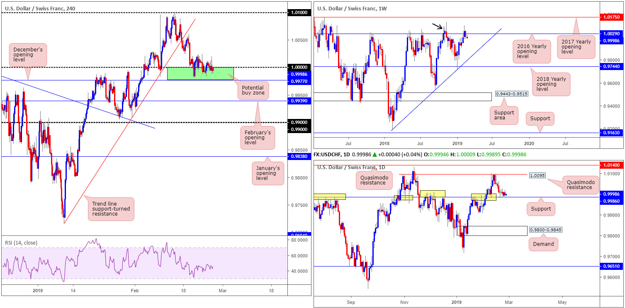
Task: Select '2018 Yearly opening level' callout
Action: click(551, 84)
